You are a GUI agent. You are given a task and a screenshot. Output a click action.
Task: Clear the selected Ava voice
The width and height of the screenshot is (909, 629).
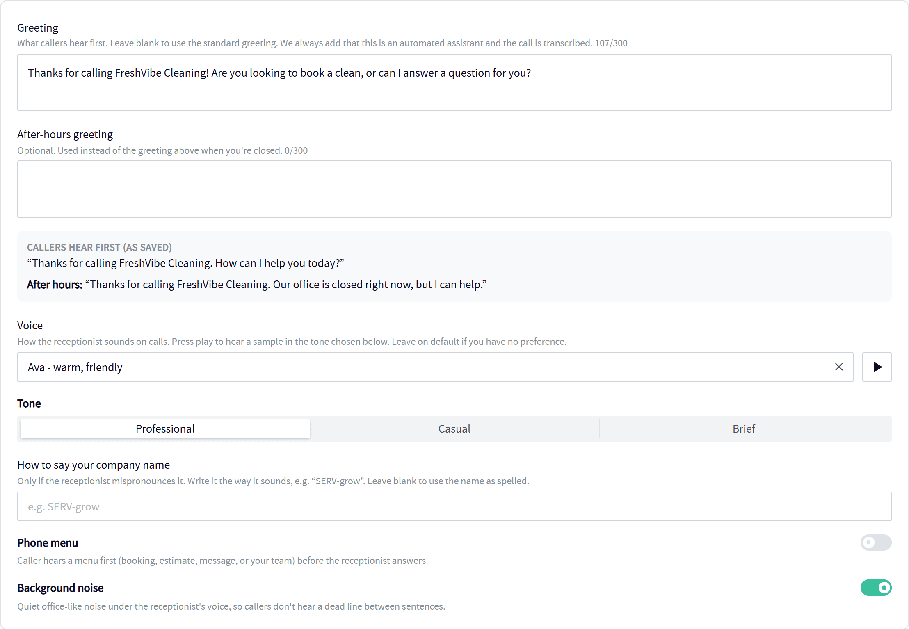[839, 367]
